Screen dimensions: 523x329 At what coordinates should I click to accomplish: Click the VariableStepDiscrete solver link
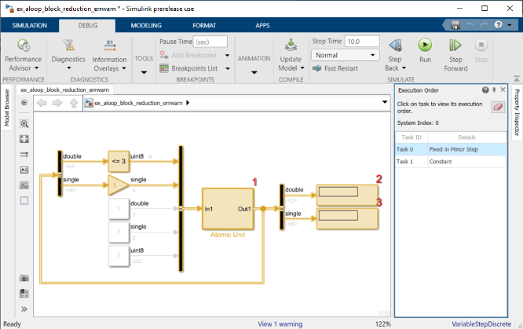pos(481,324)
